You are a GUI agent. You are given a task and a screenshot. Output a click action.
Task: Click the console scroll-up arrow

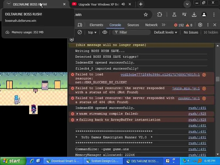click(x=218, y=46)
